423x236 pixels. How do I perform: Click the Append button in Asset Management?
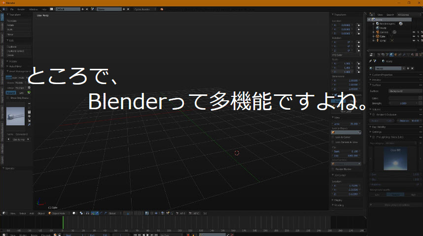click(x=11, y=93)
